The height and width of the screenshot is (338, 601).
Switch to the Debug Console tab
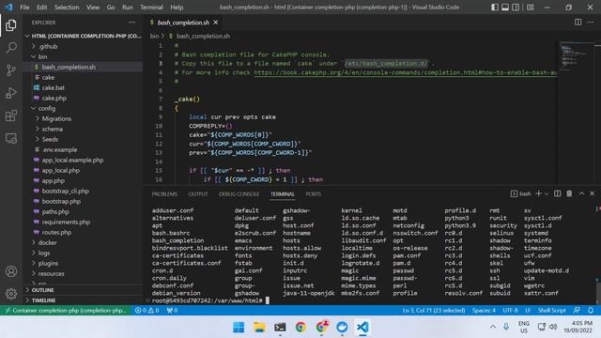click(239, 194)
